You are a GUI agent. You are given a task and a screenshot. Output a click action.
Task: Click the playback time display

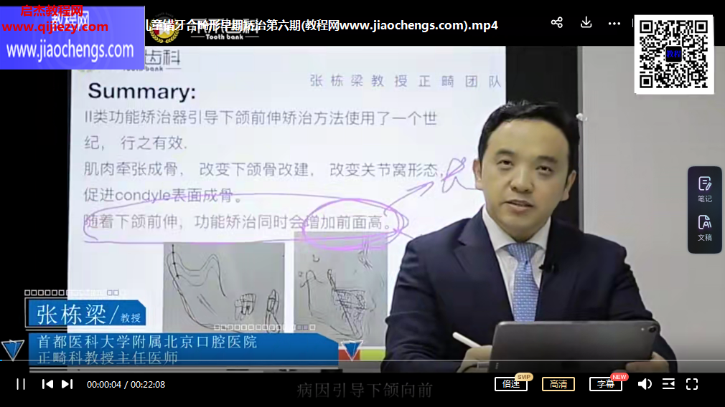coord(126,385)
